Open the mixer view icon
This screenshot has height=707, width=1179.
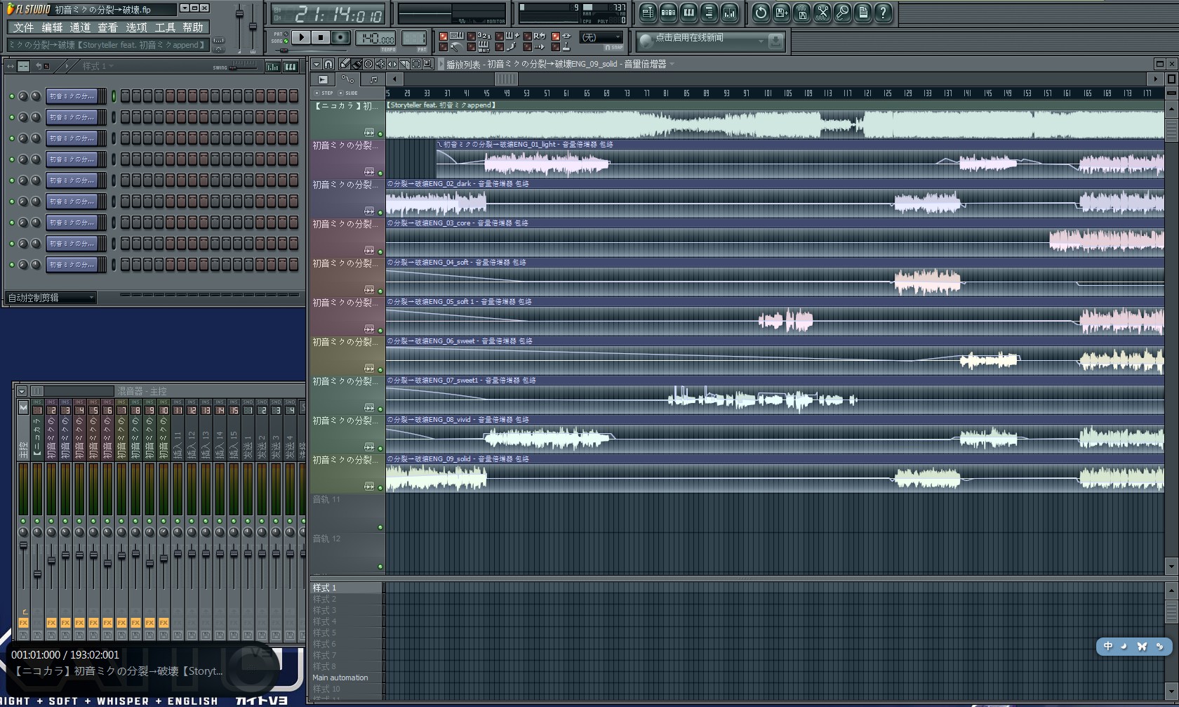(729, 13)
